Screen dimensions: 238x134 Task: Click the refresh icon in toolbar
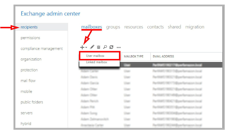(x=111, y=47)
